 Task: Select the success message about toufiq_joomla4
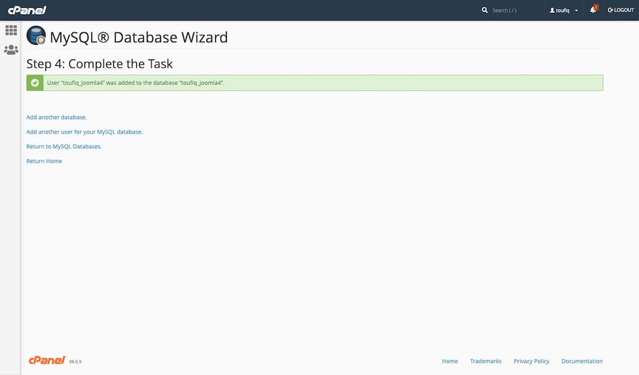coord(135,83)
